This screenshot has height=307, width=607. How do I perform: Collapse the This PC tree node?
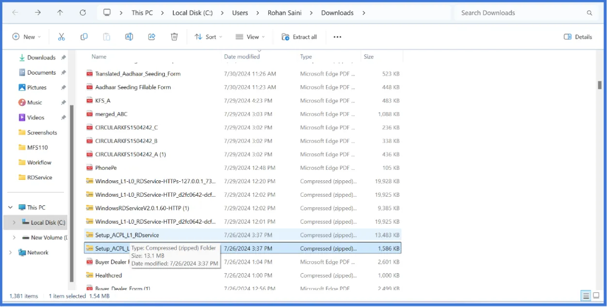pyautogui.click(x=11, y=207)
